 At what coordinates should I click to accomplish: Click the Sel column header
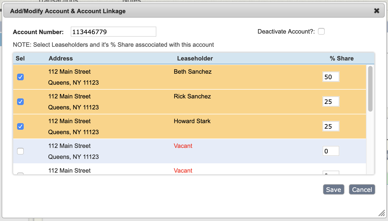click(20, 58)
